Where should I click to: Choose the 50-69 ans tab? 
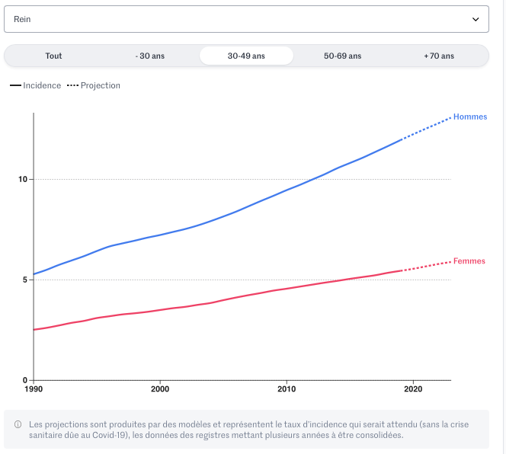click(342, 56)
